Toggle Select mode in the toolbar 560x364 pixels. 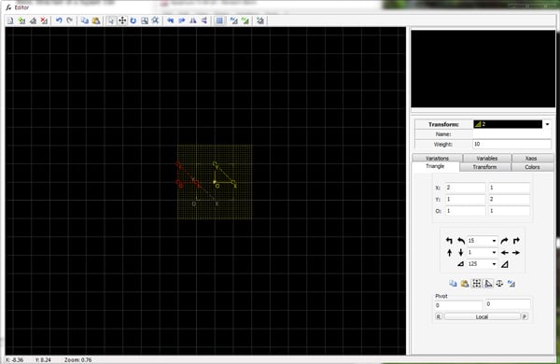coord(111,21)
